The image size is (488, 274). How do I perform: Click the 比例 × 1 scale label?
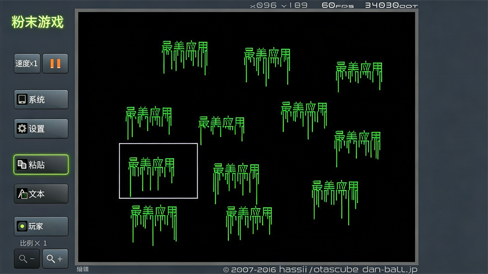pyautogui.click(x=34, y=243)
